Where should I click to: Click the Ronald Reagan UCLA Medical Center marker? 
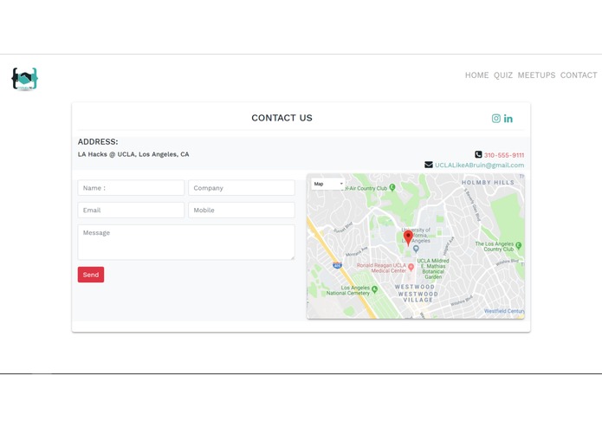(x=411, y=267)
